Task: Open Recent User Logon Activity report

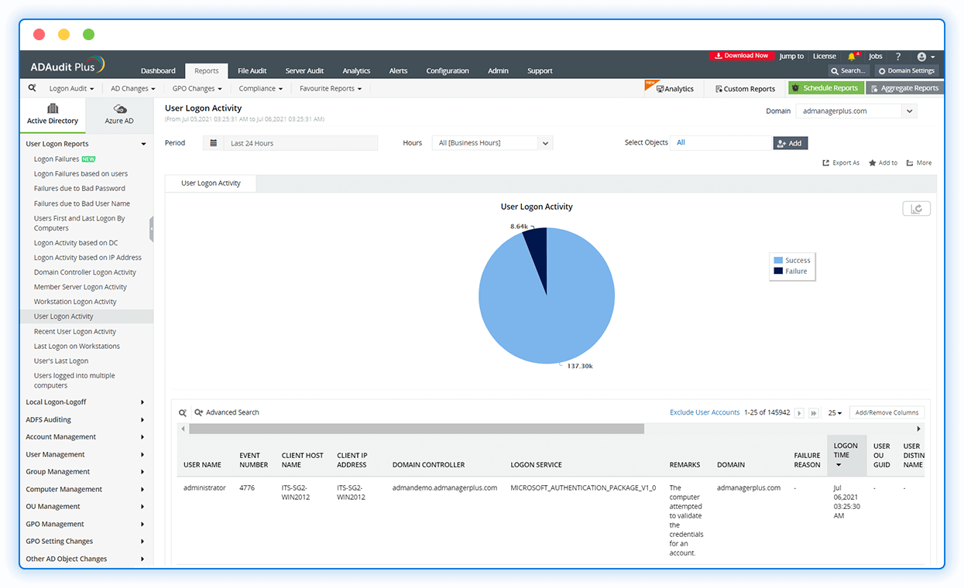Action: click(x=75, y=332)
